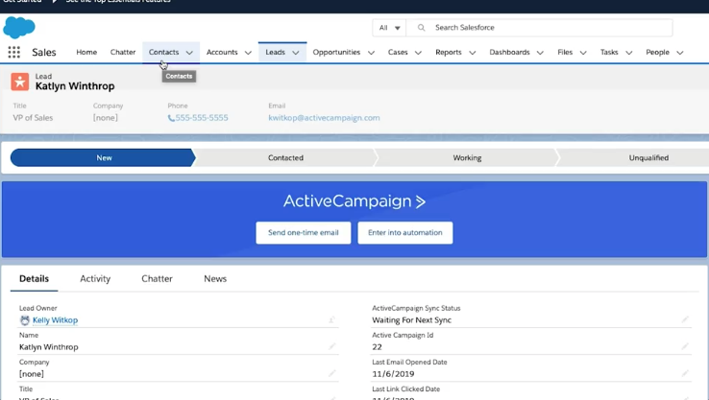Click the Waiting For Next Sync value
Viewport: 709px width, 400px height.
click(411, 320)
